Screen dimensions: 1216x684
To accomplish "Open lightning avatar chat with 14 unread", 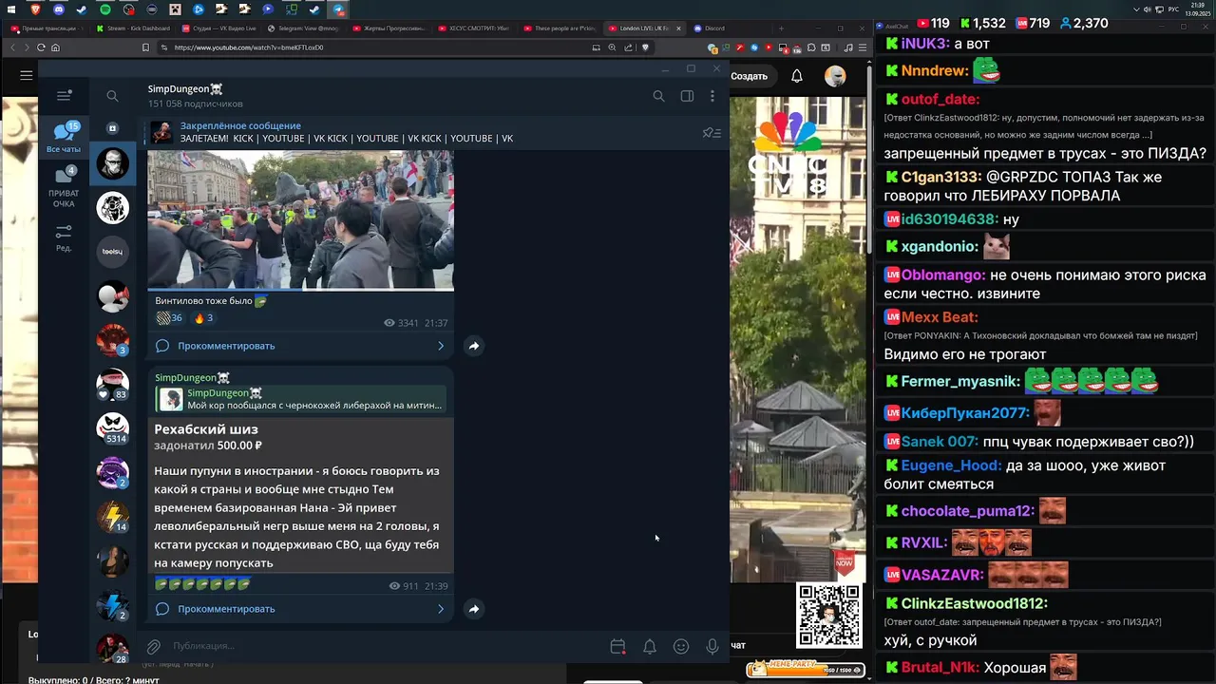I will point(112,516).
